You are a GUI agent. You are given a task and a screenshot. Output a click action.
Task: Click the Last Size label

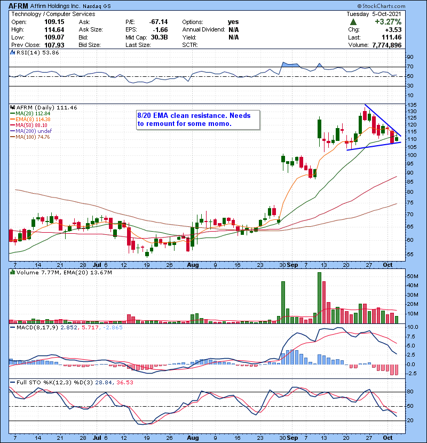138,45
